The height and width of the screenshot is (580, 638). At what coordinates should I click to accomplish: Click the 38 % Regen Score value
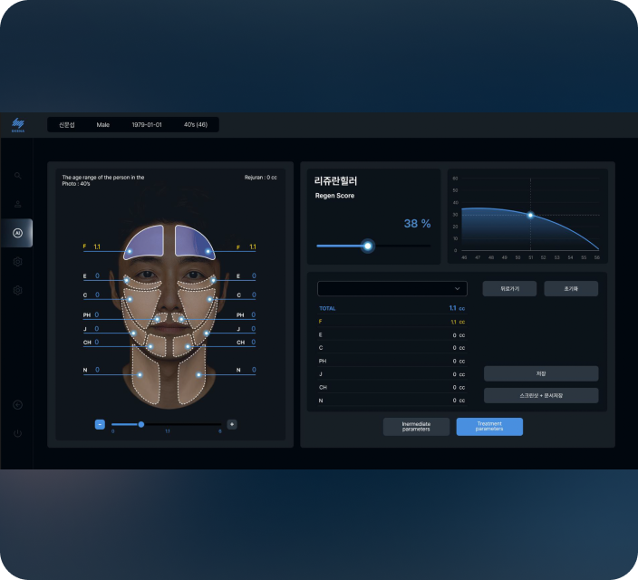(x=417, y=224)
